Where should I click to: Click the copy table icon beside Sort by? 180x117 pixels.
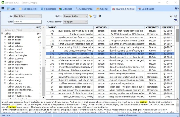coord(95,16)
